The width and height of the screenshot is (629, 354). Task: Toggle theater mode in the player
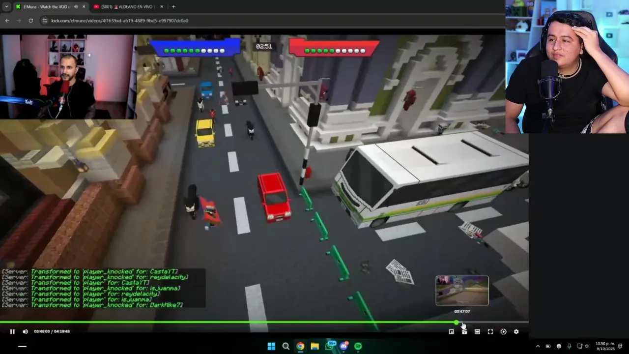click(477, 331)
